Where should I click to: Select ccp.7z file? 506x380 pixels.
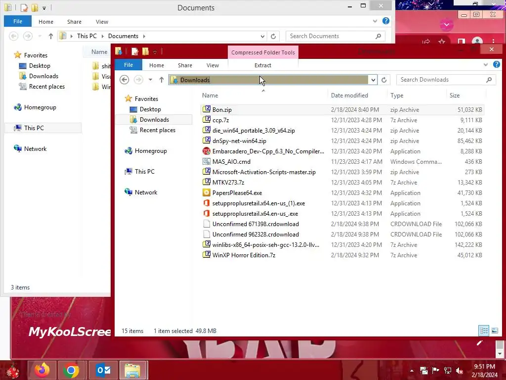point(220,120)
